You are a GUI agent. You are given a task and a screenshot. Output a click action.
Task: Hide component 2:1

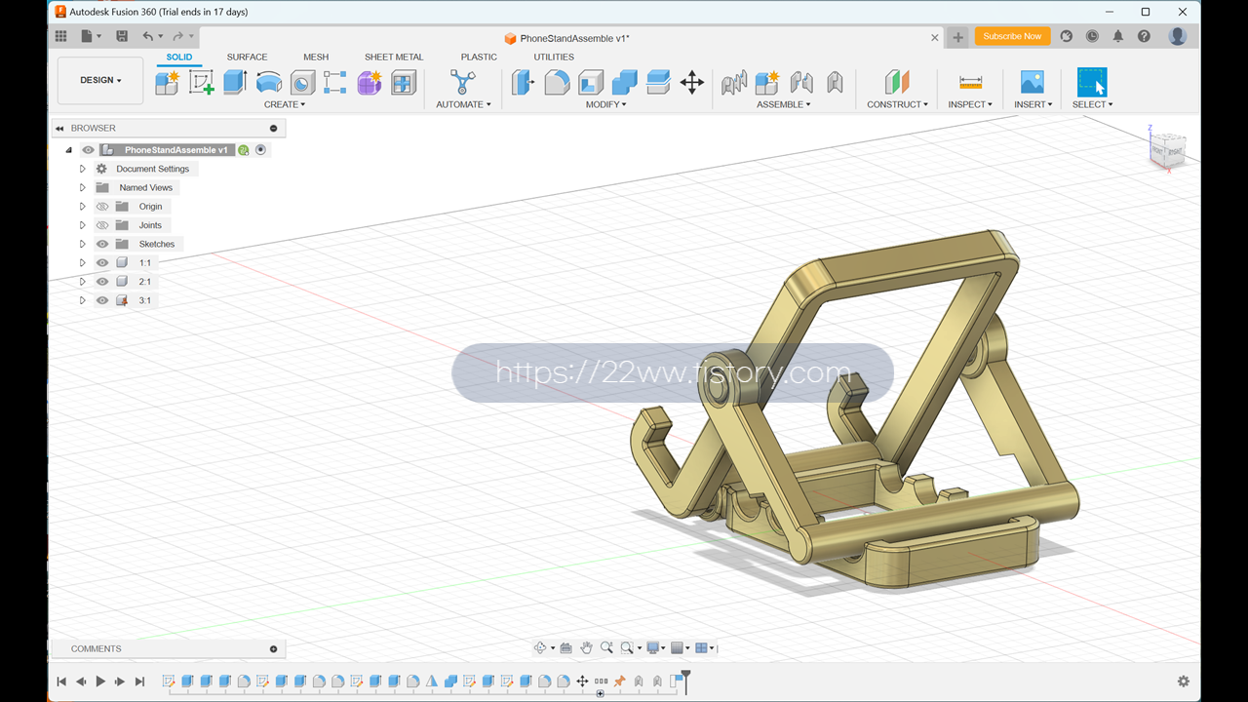click(102, 282)
